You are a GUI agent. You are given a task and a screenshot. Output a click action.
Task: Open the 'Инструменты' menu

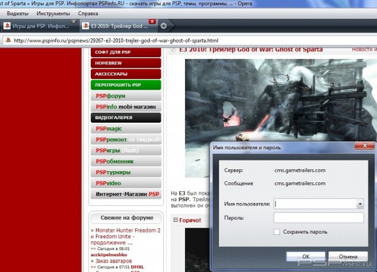click(52, 13)
